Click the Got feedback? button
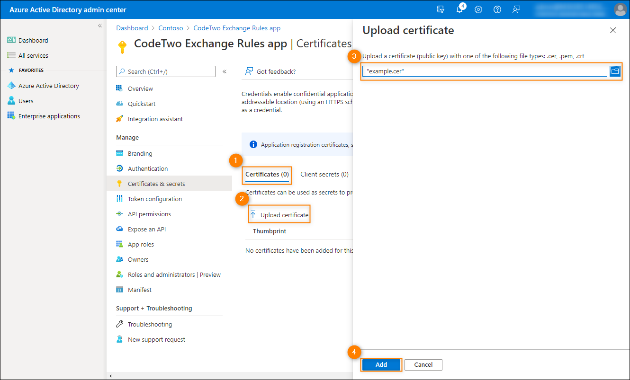Viewport: 630px width, 380px height. 270,71
